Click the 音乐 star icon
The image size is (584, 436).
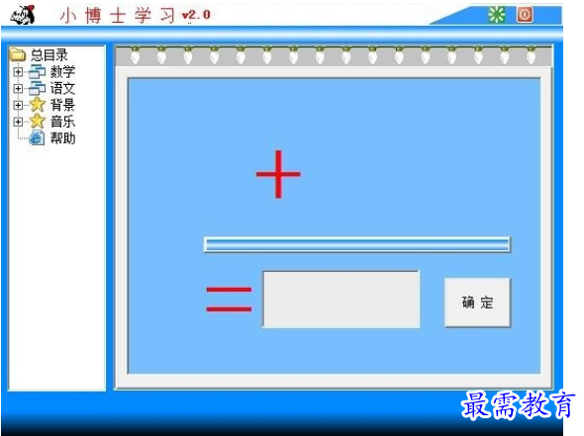pos(38,121)
